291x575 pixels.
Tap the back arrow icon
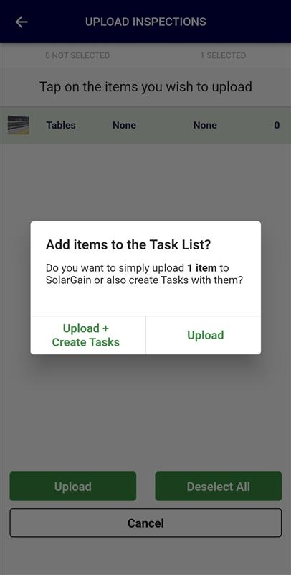pyautogui.click(x=22, y=22)
